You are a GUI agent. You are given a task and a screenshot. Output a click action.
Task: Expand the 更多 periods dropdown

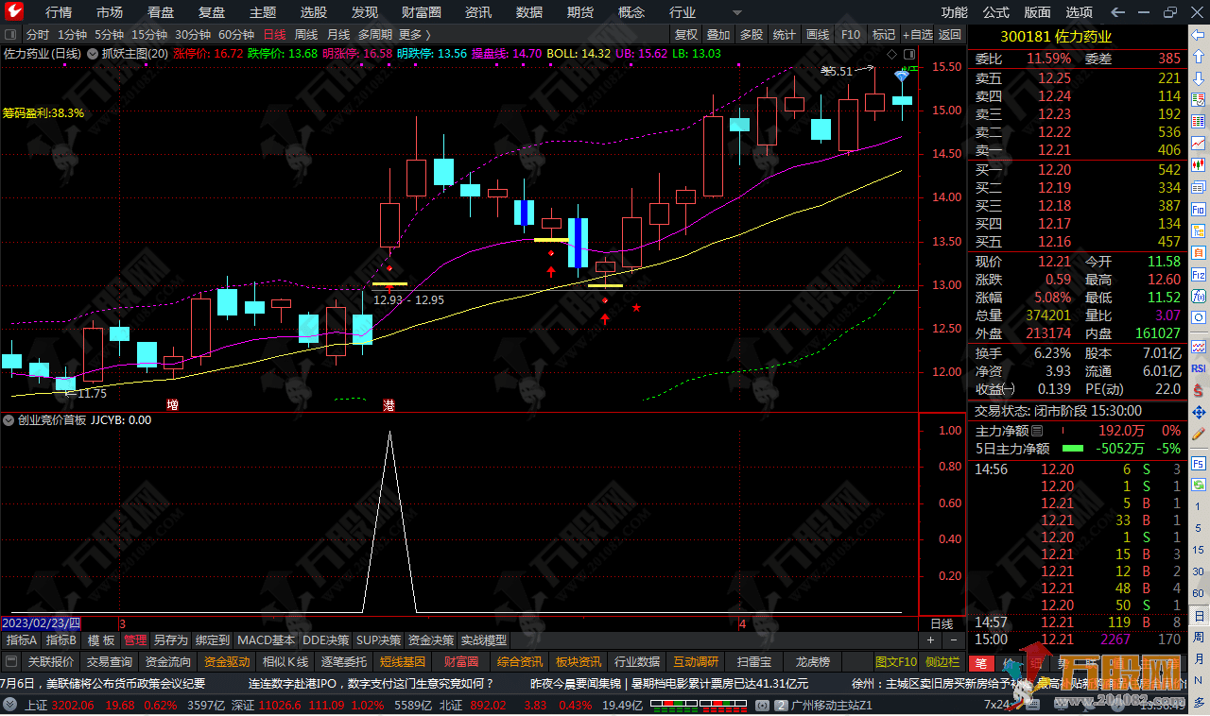point(416,34)
